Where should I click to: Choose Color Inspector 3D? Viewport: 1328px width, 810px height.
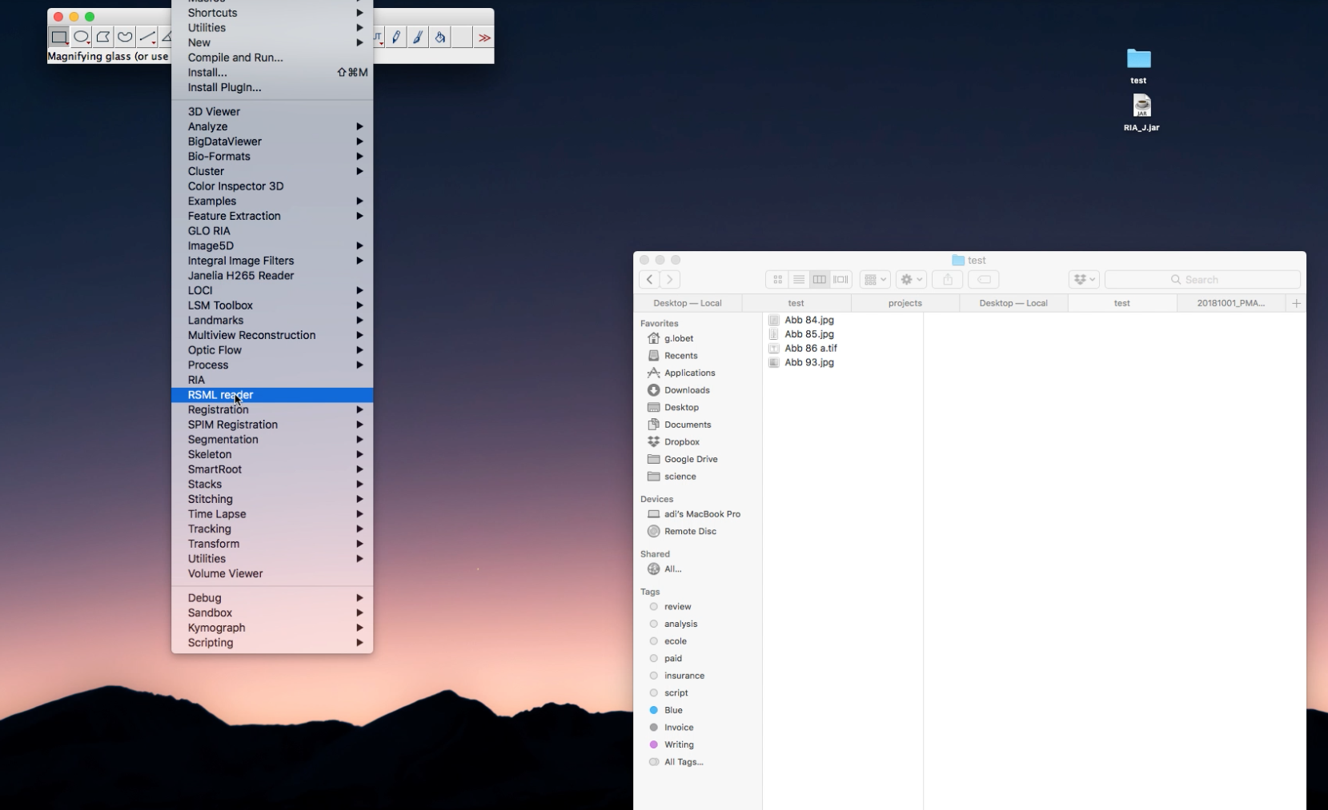[272, 186]
